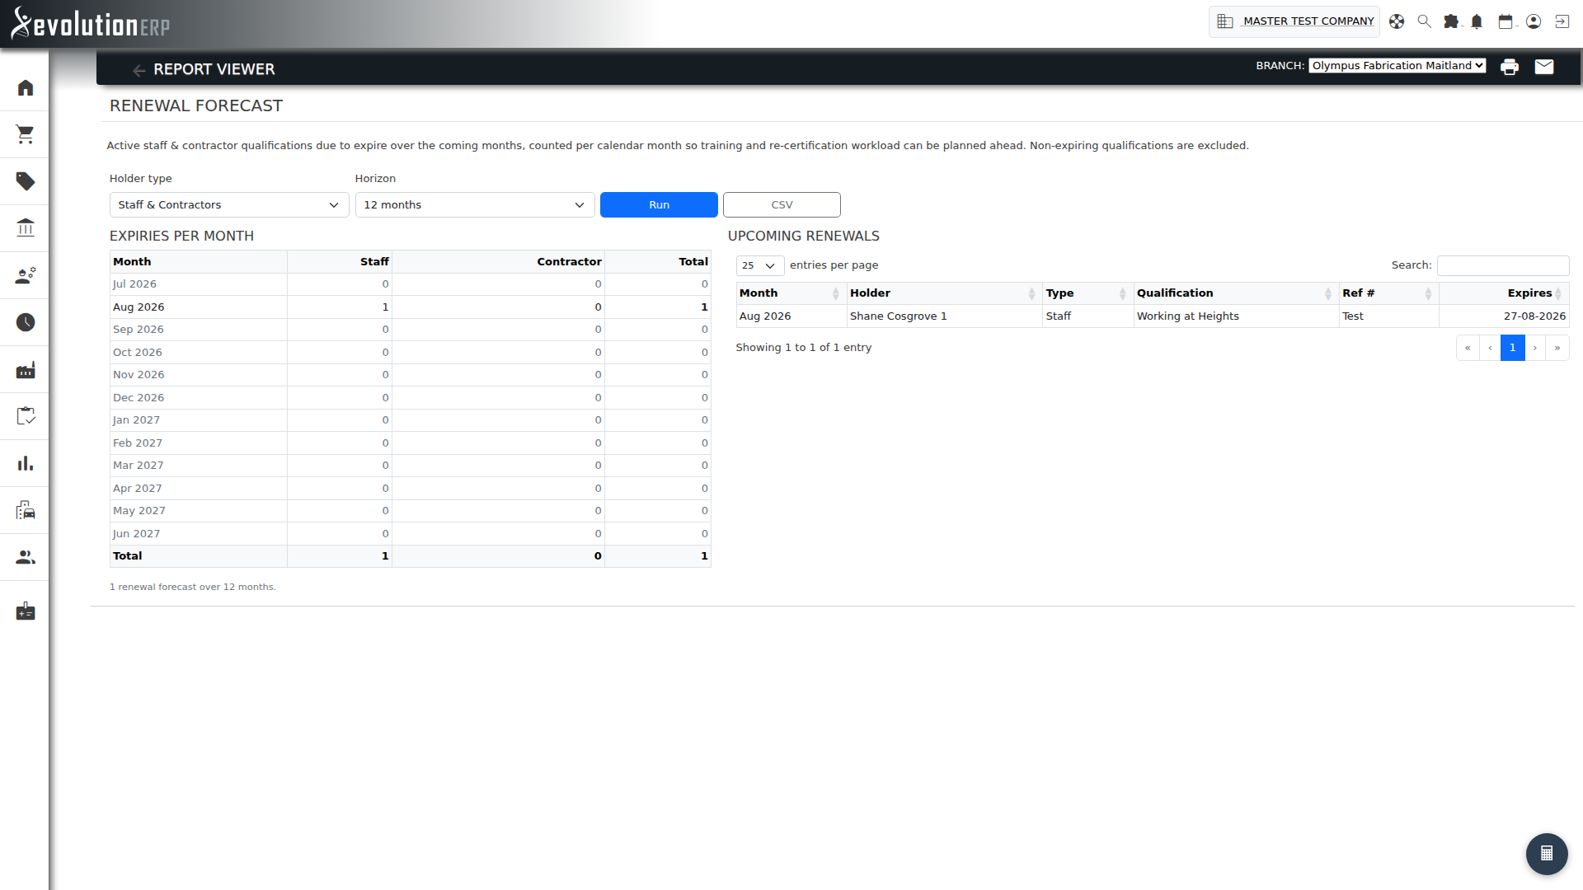The height and width of the screenshot is (890, 1583).
Task: Go back using the Report Viewer arrow
Action: 139,70
